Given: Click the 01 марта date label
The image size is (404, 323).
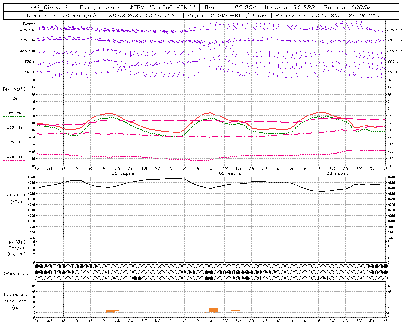Looking at the screenshot, I should pos(123,173).
